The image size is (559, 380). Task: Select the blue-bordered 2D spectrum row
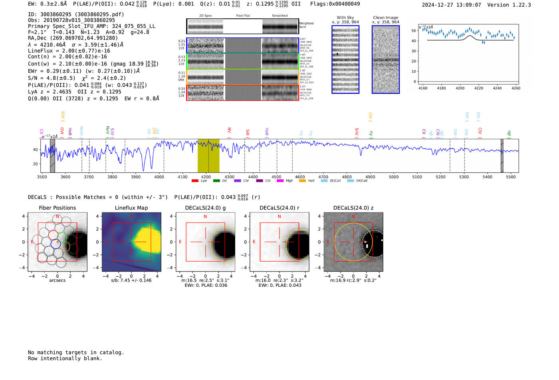click(242, 45)
